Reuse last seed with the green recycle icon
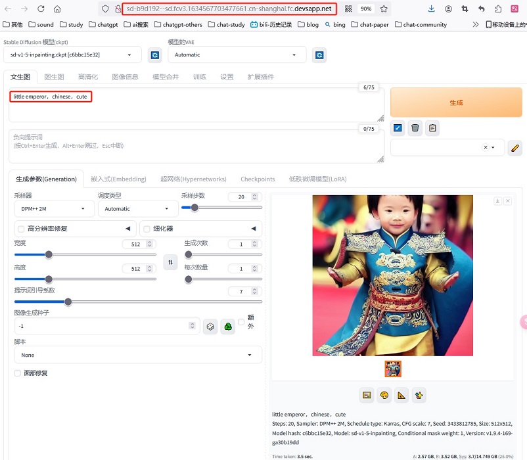527x460 pixels. (228, 326)
